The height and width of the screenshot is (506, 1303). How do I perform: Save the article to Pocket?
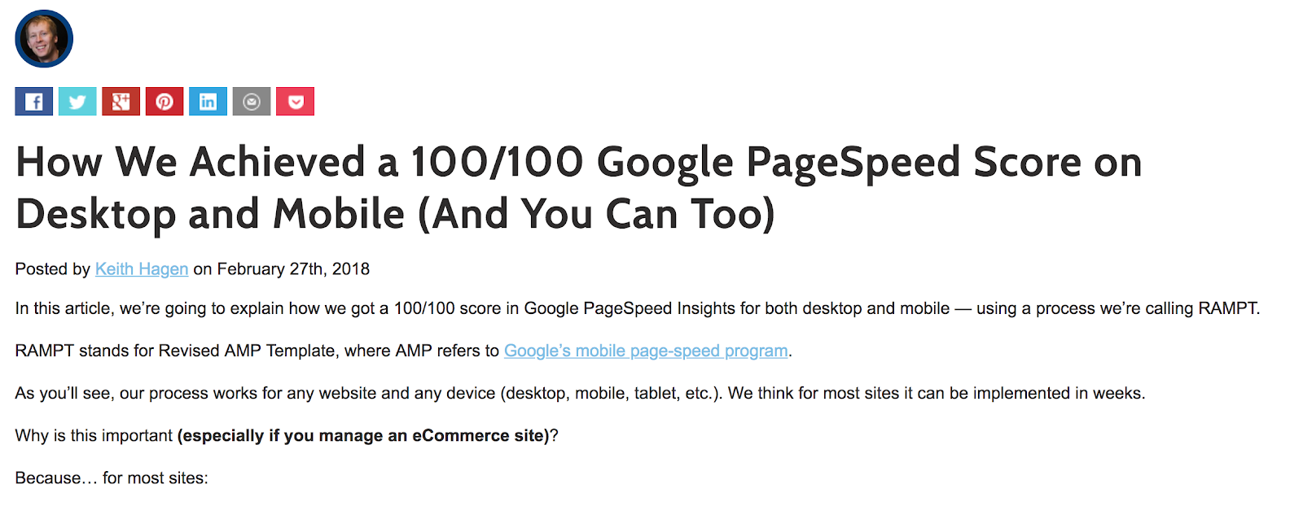(x=295, y=102)
